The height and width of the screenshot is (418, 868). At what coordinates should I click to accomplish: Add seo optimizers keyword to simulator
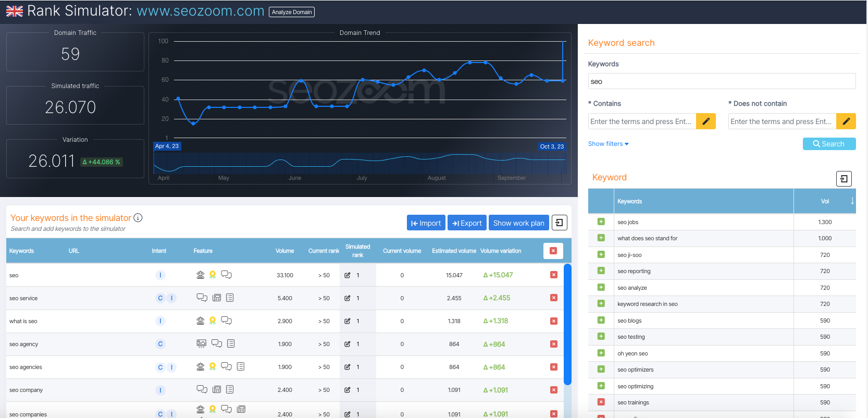pyautogui.click(x=601, y=369)
